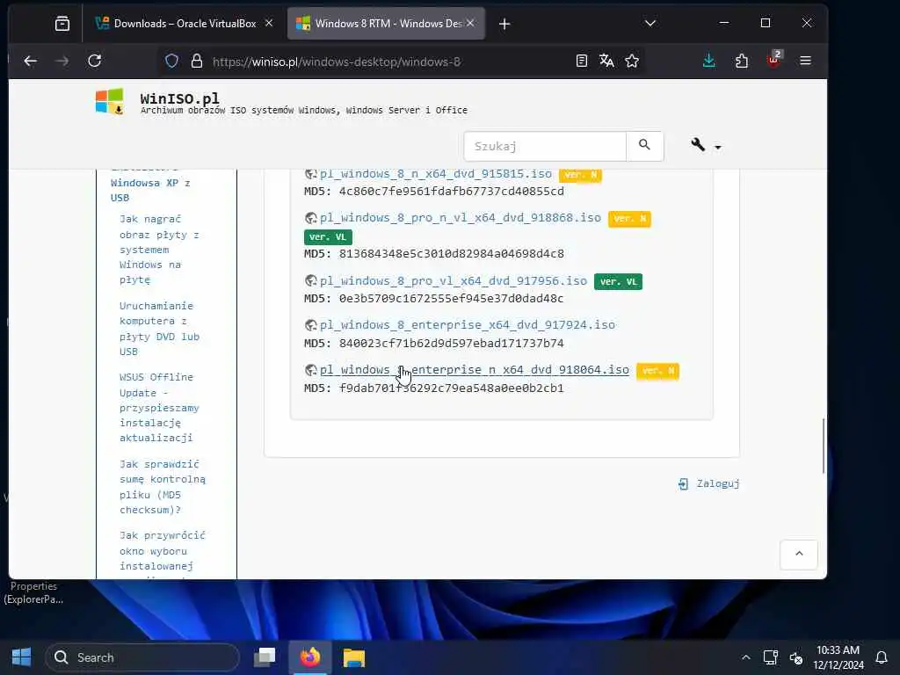Open the wrench tools dropdown
The image size is (900, 675).
click(x=706, y=145)
